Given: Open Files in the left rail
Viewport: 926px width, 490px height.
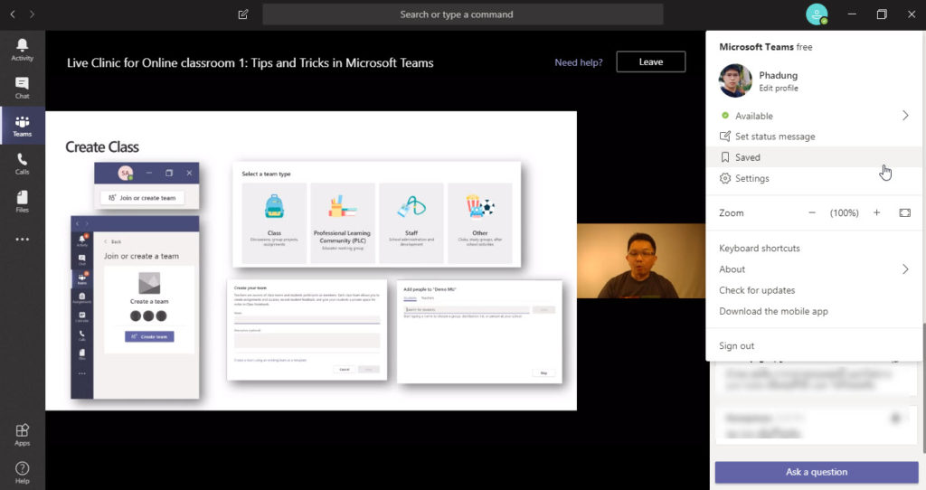Looking at the screenshot, I should click(22, 202).
